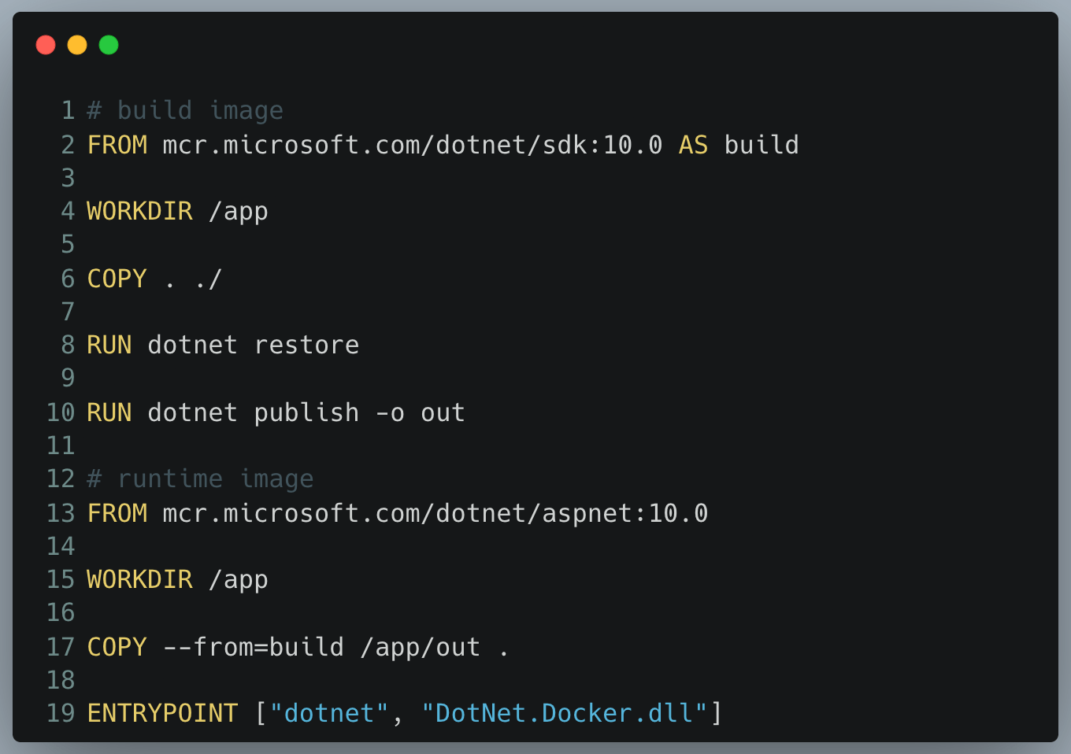The image size is (1071, 754).
Task: Click line number 10 in the gutter
Action: pyautogui.click(x=61, y=412)
